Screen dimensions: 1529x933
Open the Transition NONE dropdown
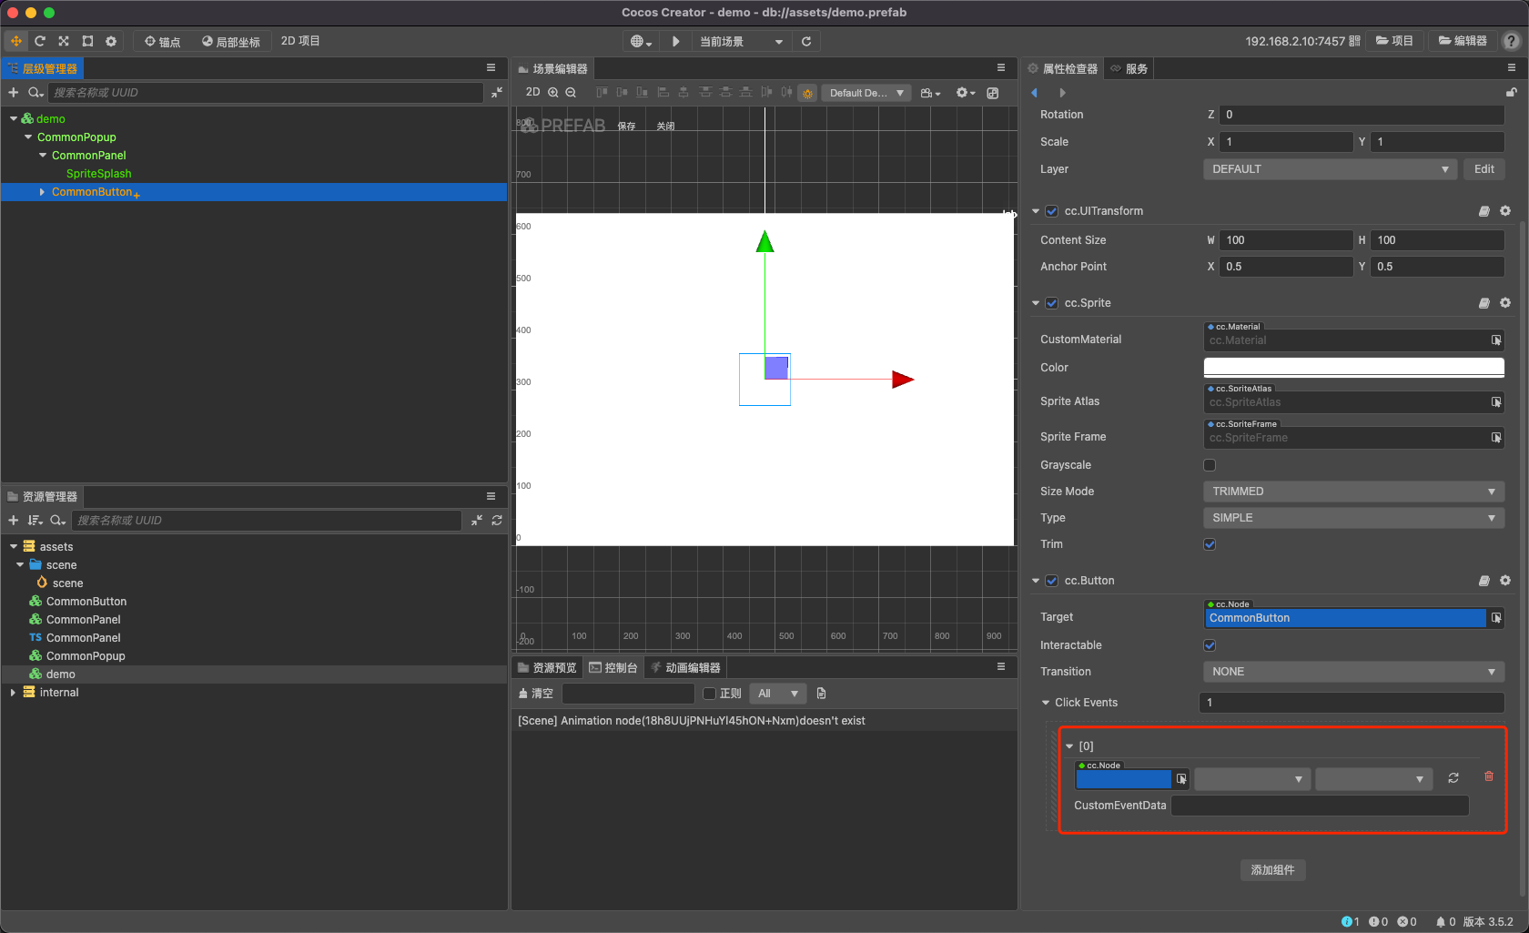(1352, 672)
